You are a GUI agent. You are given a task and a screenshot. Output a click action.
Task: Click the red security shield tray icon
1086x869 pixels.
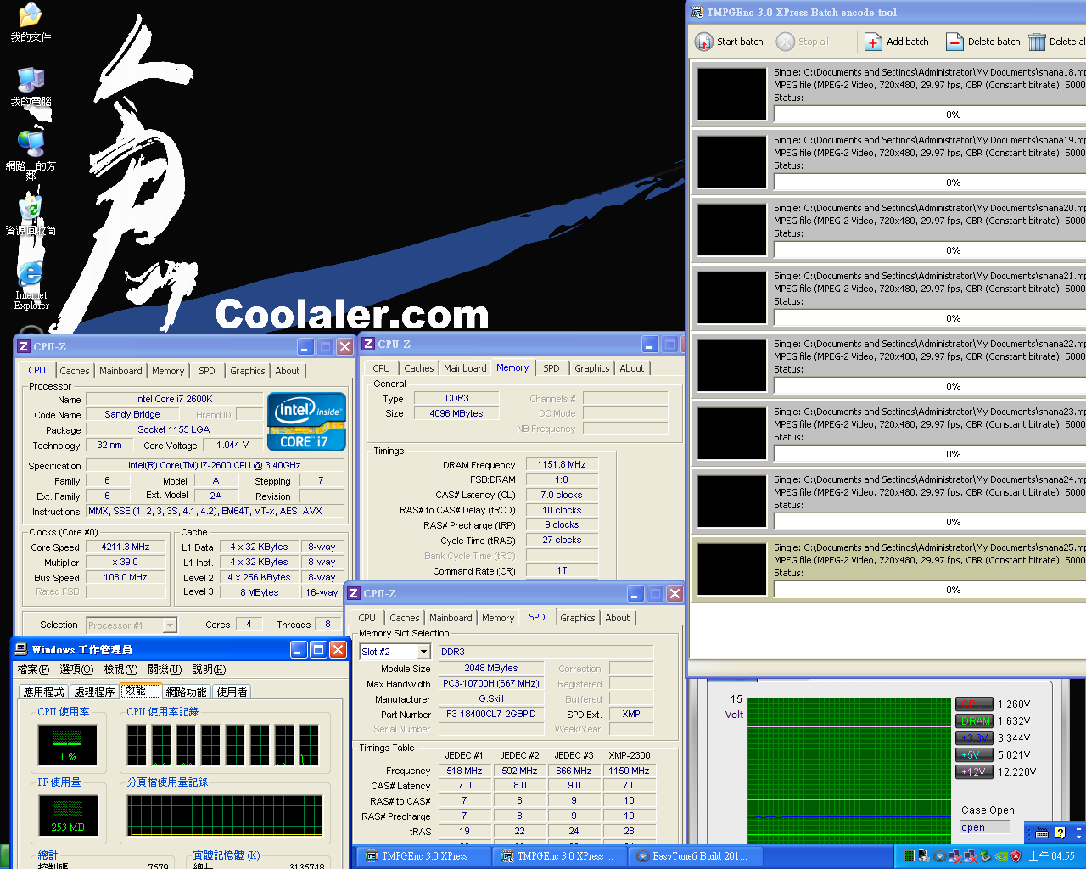coord(1016,856)
